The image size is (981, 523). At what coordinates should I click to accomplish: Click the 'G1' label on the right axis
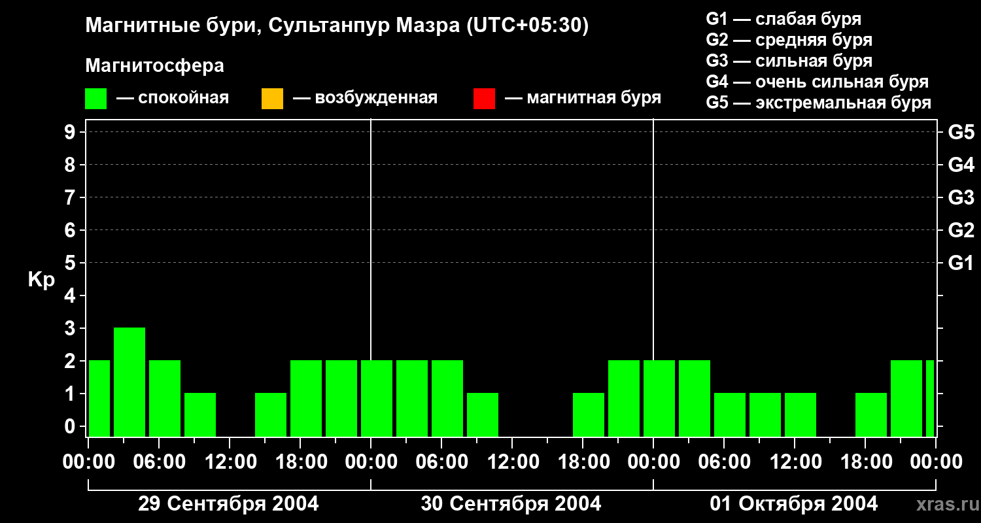coord(961,263)
